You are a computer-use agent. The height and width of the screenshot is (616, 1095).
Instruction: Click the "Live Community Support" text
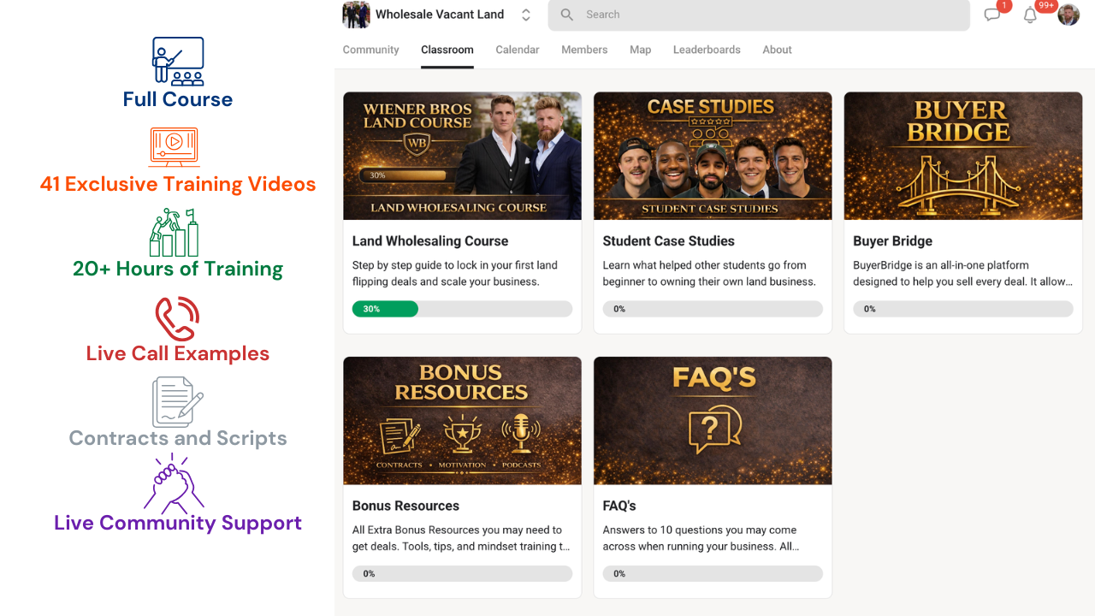(x=178, y=523)
